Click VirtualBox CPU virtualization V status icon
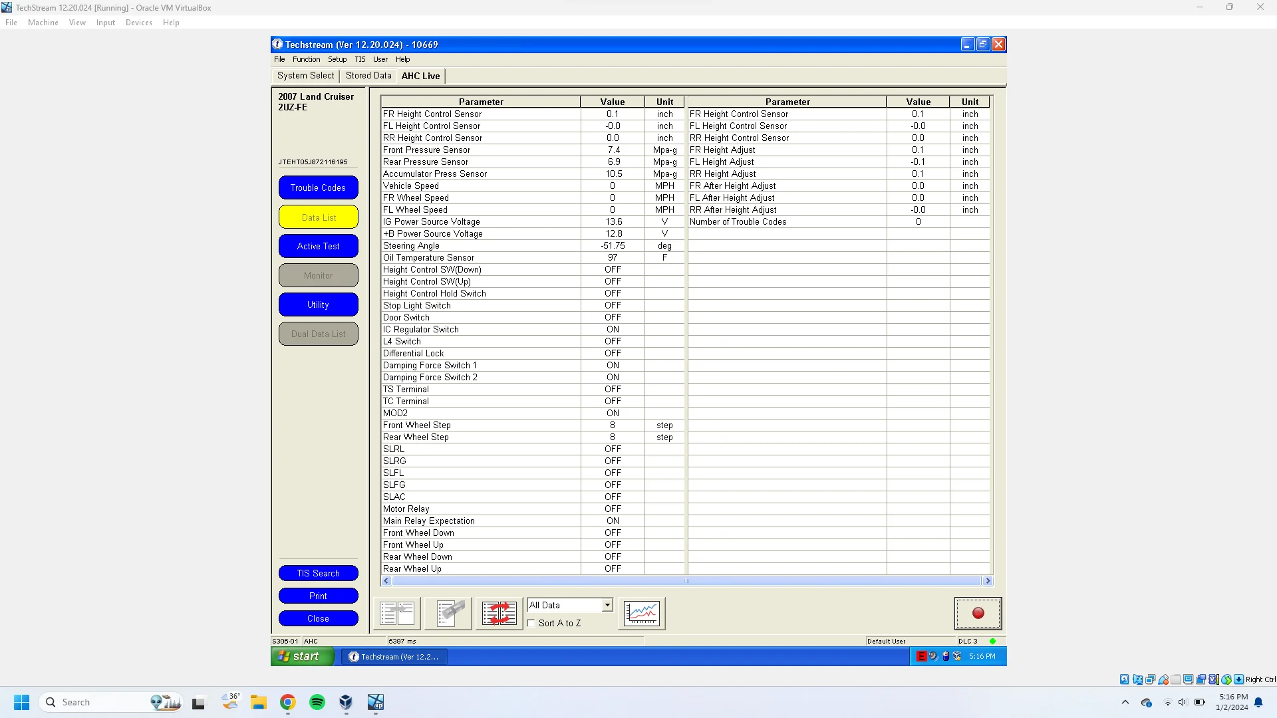Viewport: 1277px width, 718px height. pos(1213,679)
